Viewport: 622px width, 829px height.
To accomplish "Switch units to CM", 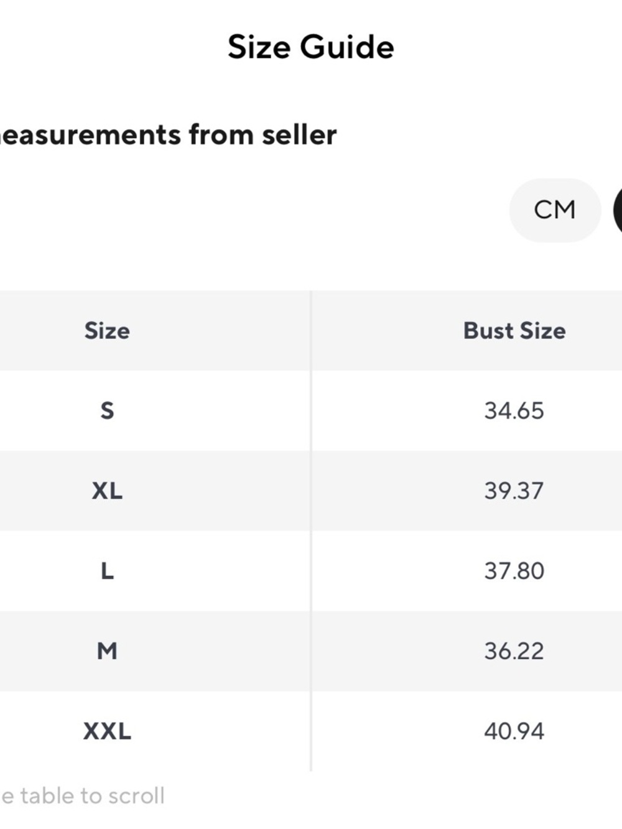I will [555, 210].
